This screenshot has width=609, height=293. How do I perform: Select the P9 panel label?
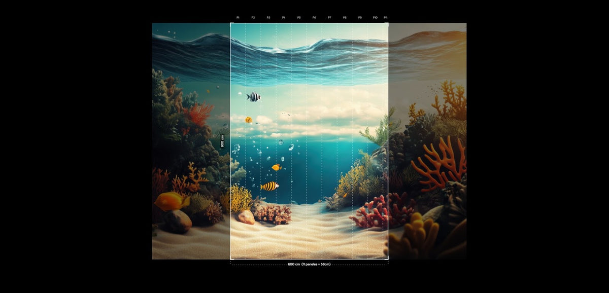360,17
